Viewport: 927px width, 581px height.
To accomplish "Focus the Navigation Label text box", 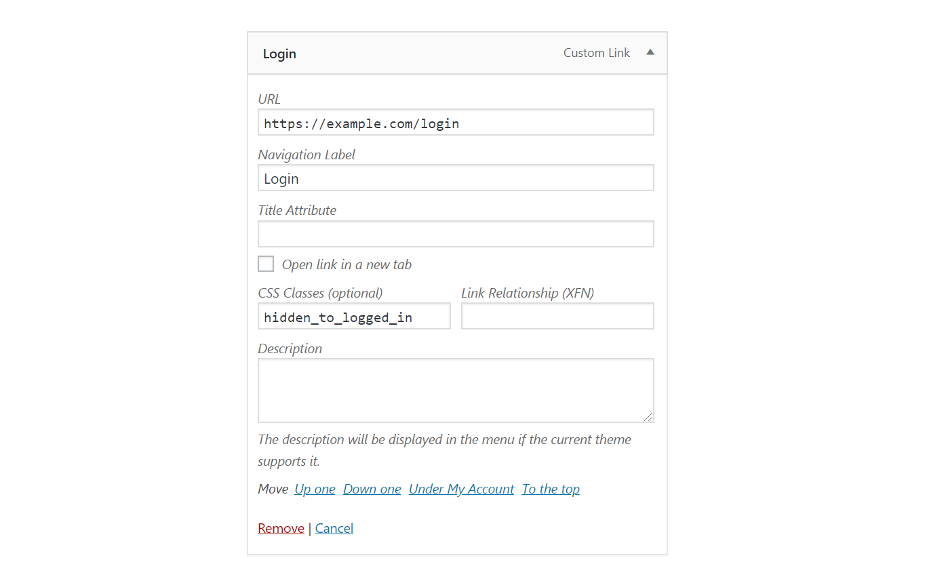I will pos(456,178).
